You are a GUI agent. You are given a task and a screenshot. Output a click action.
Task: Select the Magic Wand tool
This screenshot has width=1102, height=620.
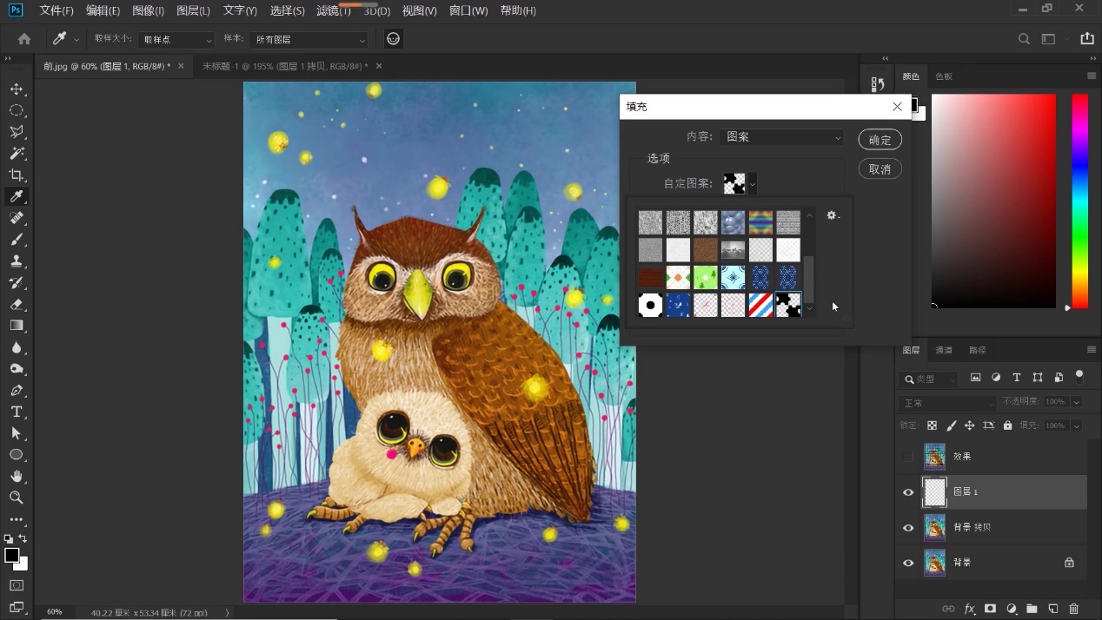click(17, 154)
